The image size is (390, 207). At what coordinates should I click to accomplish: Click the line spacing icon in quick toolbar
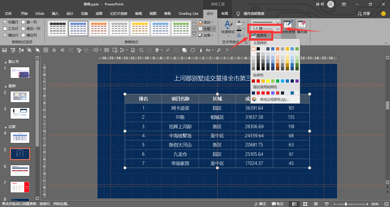(x=122, y=50)
